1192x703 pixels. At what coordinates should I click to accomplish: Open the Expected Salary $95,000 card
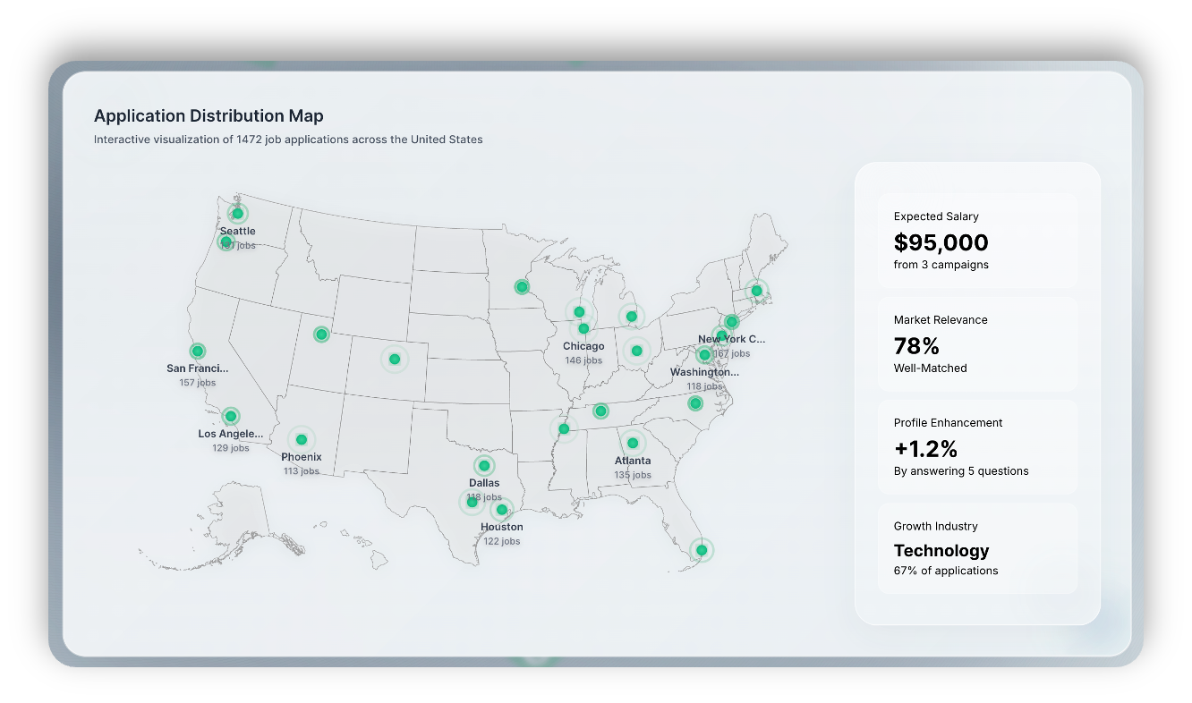pos(977,240)
